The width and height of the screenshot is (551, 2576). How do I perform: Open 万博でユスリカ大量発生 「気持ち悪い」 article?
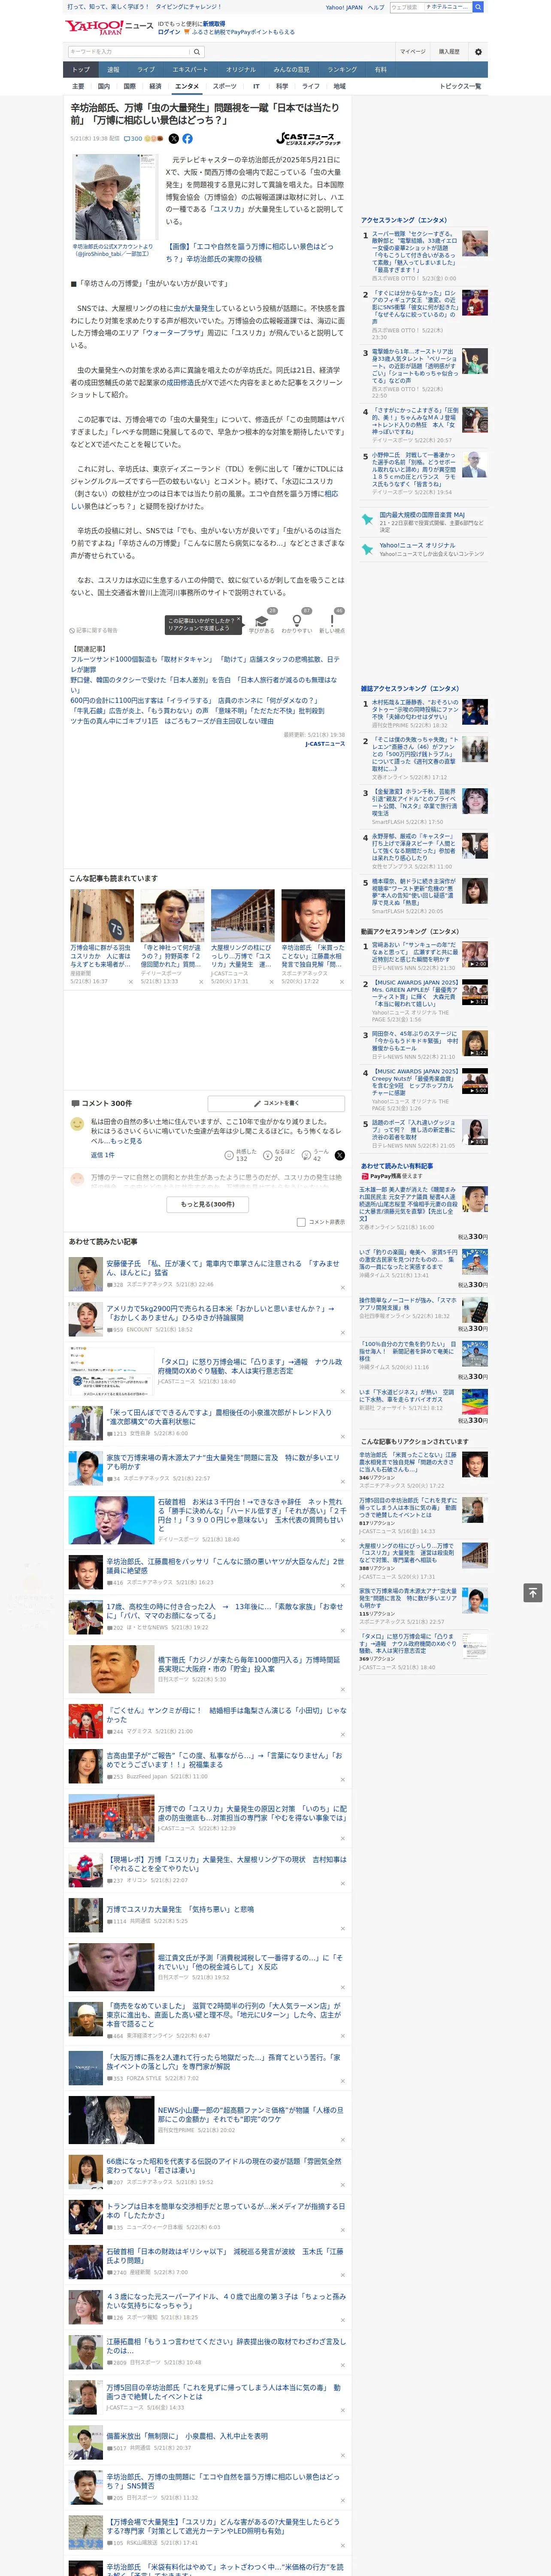pos(180,1908)
